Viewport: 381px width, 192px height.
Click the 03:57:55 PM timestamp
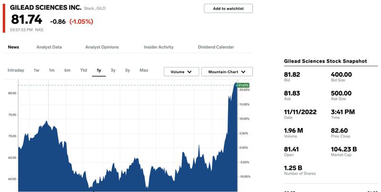tap(21, 30)
